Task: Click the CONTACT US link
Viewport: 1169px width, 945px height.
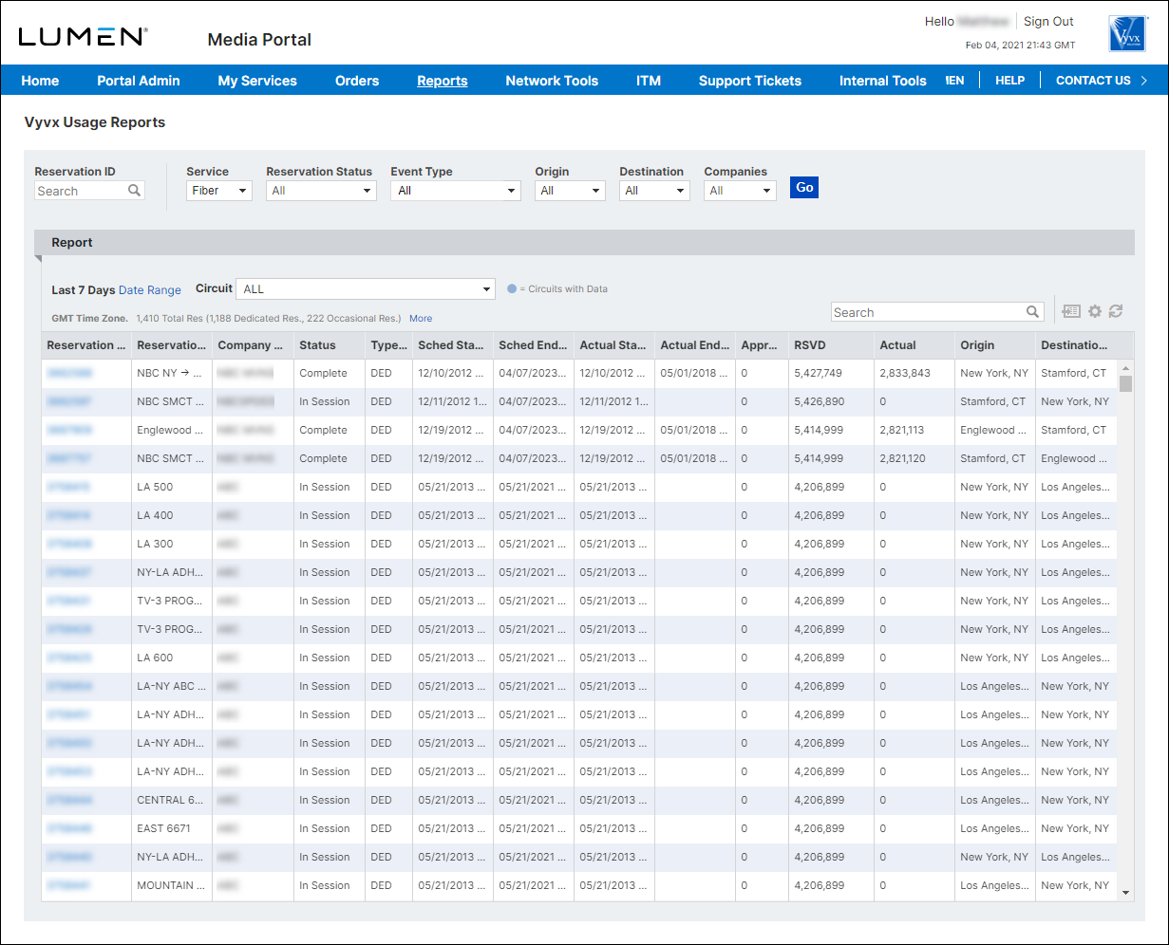Action: tap(1093, 81)
